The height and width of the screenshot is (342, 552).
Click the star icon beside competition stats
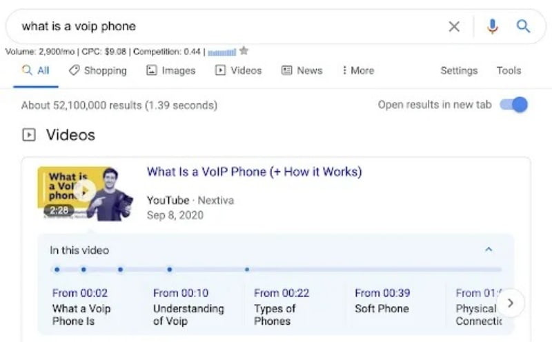(x=244, y=51)
